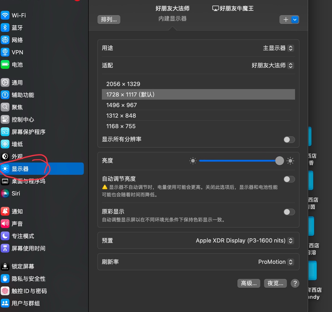Open Accessibility (辅助功能) icon

5,95
